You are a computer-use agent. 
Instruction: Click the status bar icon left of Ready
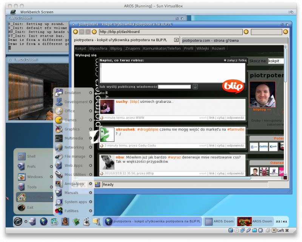pyautogui.click(x=98, y=185)
